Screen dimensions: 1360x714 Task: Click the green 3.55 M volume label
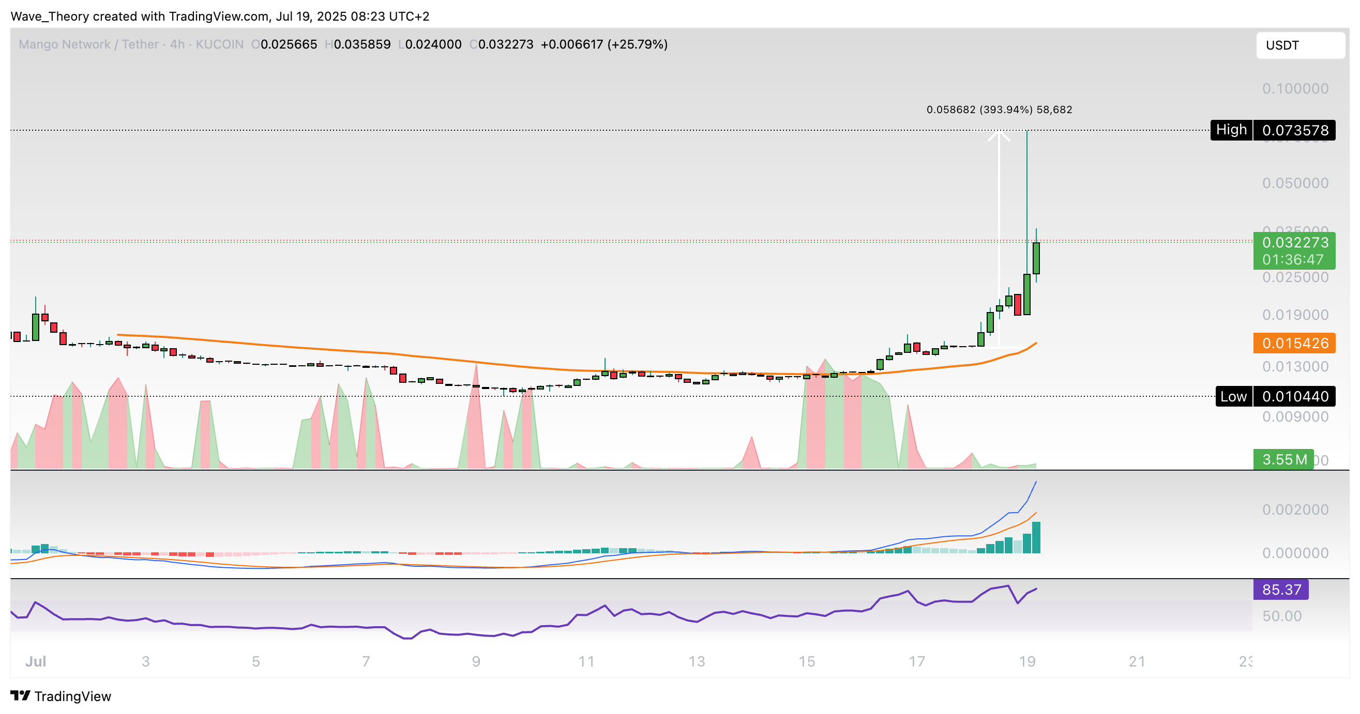[1283, 459]
